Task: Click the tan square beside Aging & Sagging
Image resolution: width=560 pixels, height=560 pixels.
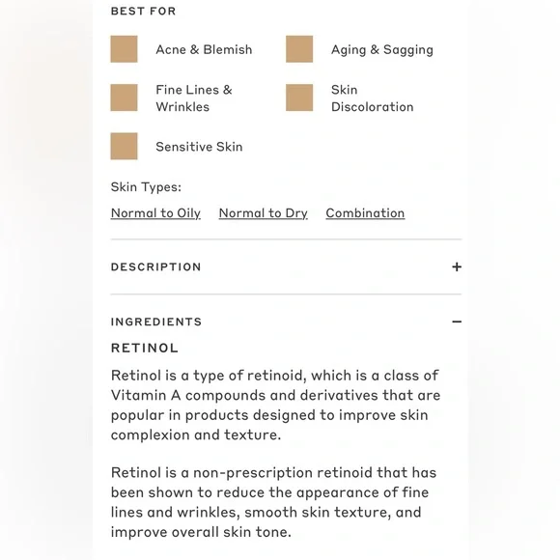Action: (299, 49)
